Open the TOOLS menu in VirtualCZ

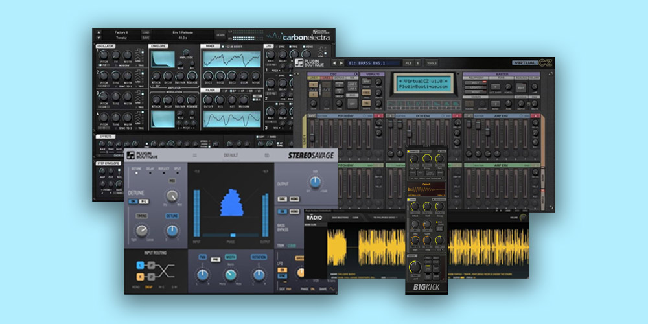point(432,64)
